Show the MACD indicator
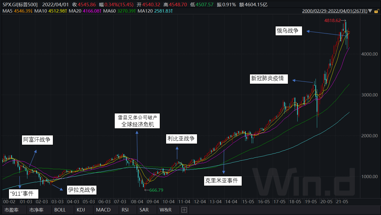The image size is (381, 215). (x=103, y=210)
